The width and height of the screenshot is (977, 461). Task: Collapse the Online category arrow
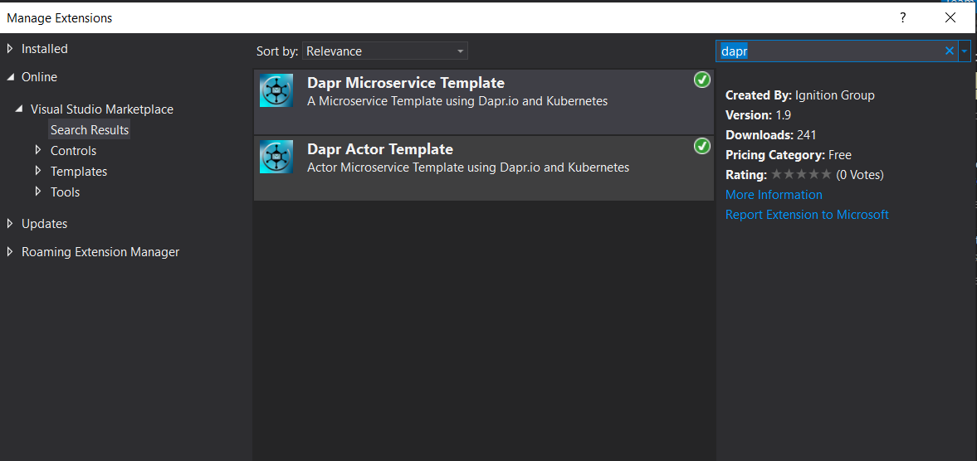coord(11,77)
